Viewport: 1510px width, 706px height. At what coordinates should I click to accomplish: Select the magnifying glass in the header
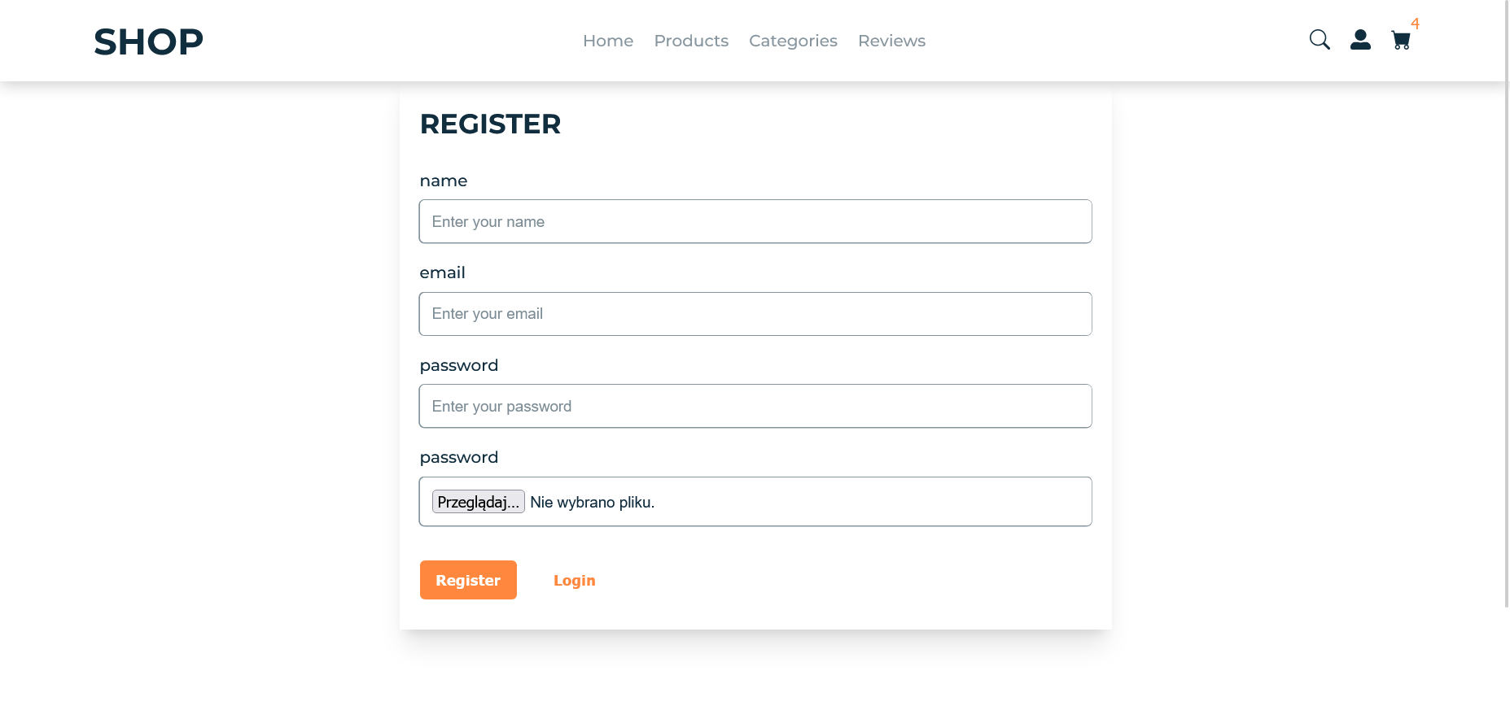click(x=1320, y=39)
